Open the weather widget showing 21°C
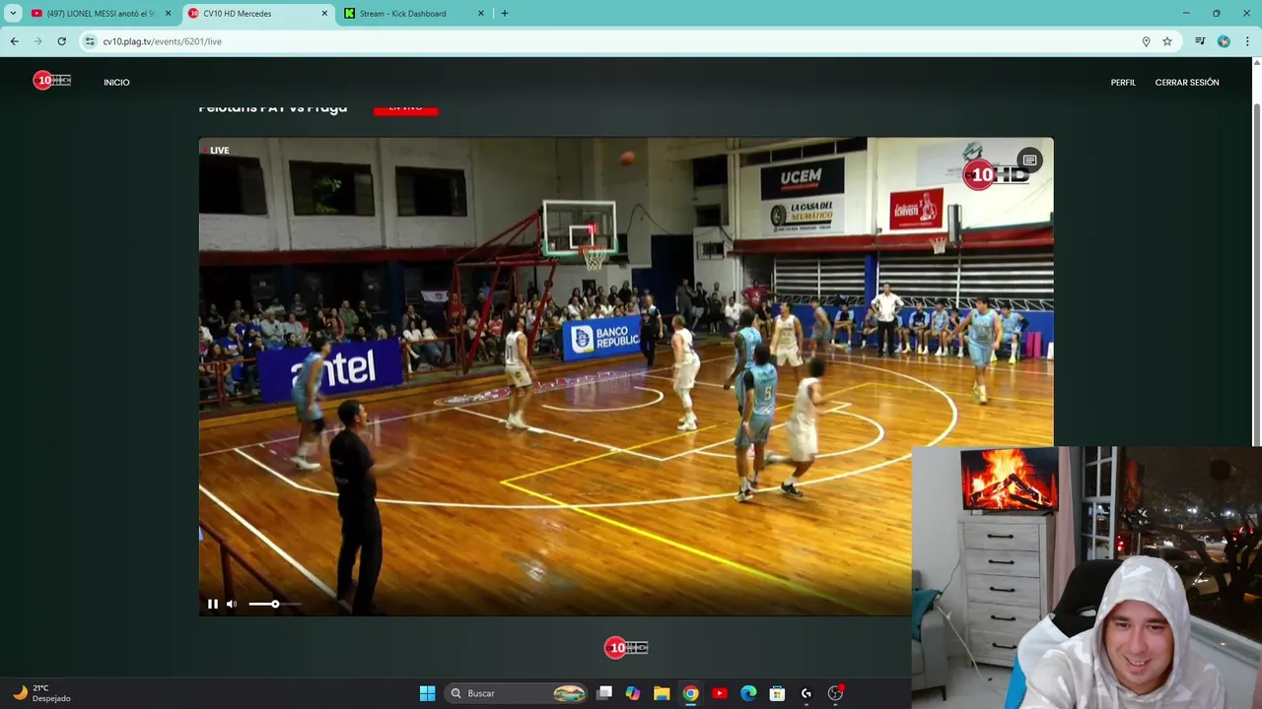The width and height of the screenshot is (1262, 709). coord(43,693)
